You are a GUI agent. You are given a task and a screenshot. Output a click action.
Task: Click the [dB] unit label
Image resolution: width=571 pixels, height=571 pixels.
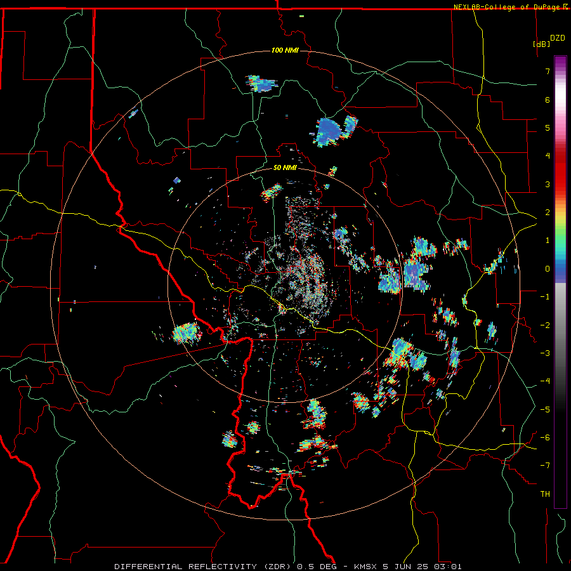(x=541, y=44)
